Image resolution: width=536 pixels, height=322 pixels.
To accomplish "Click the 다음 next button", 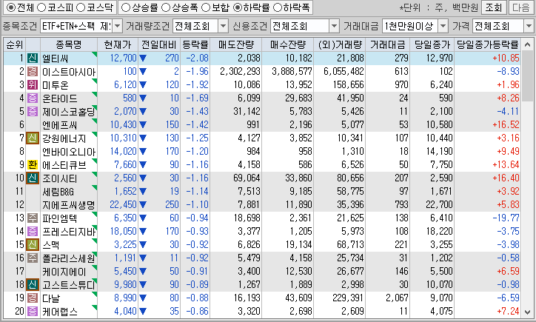I will pos(521,7).
